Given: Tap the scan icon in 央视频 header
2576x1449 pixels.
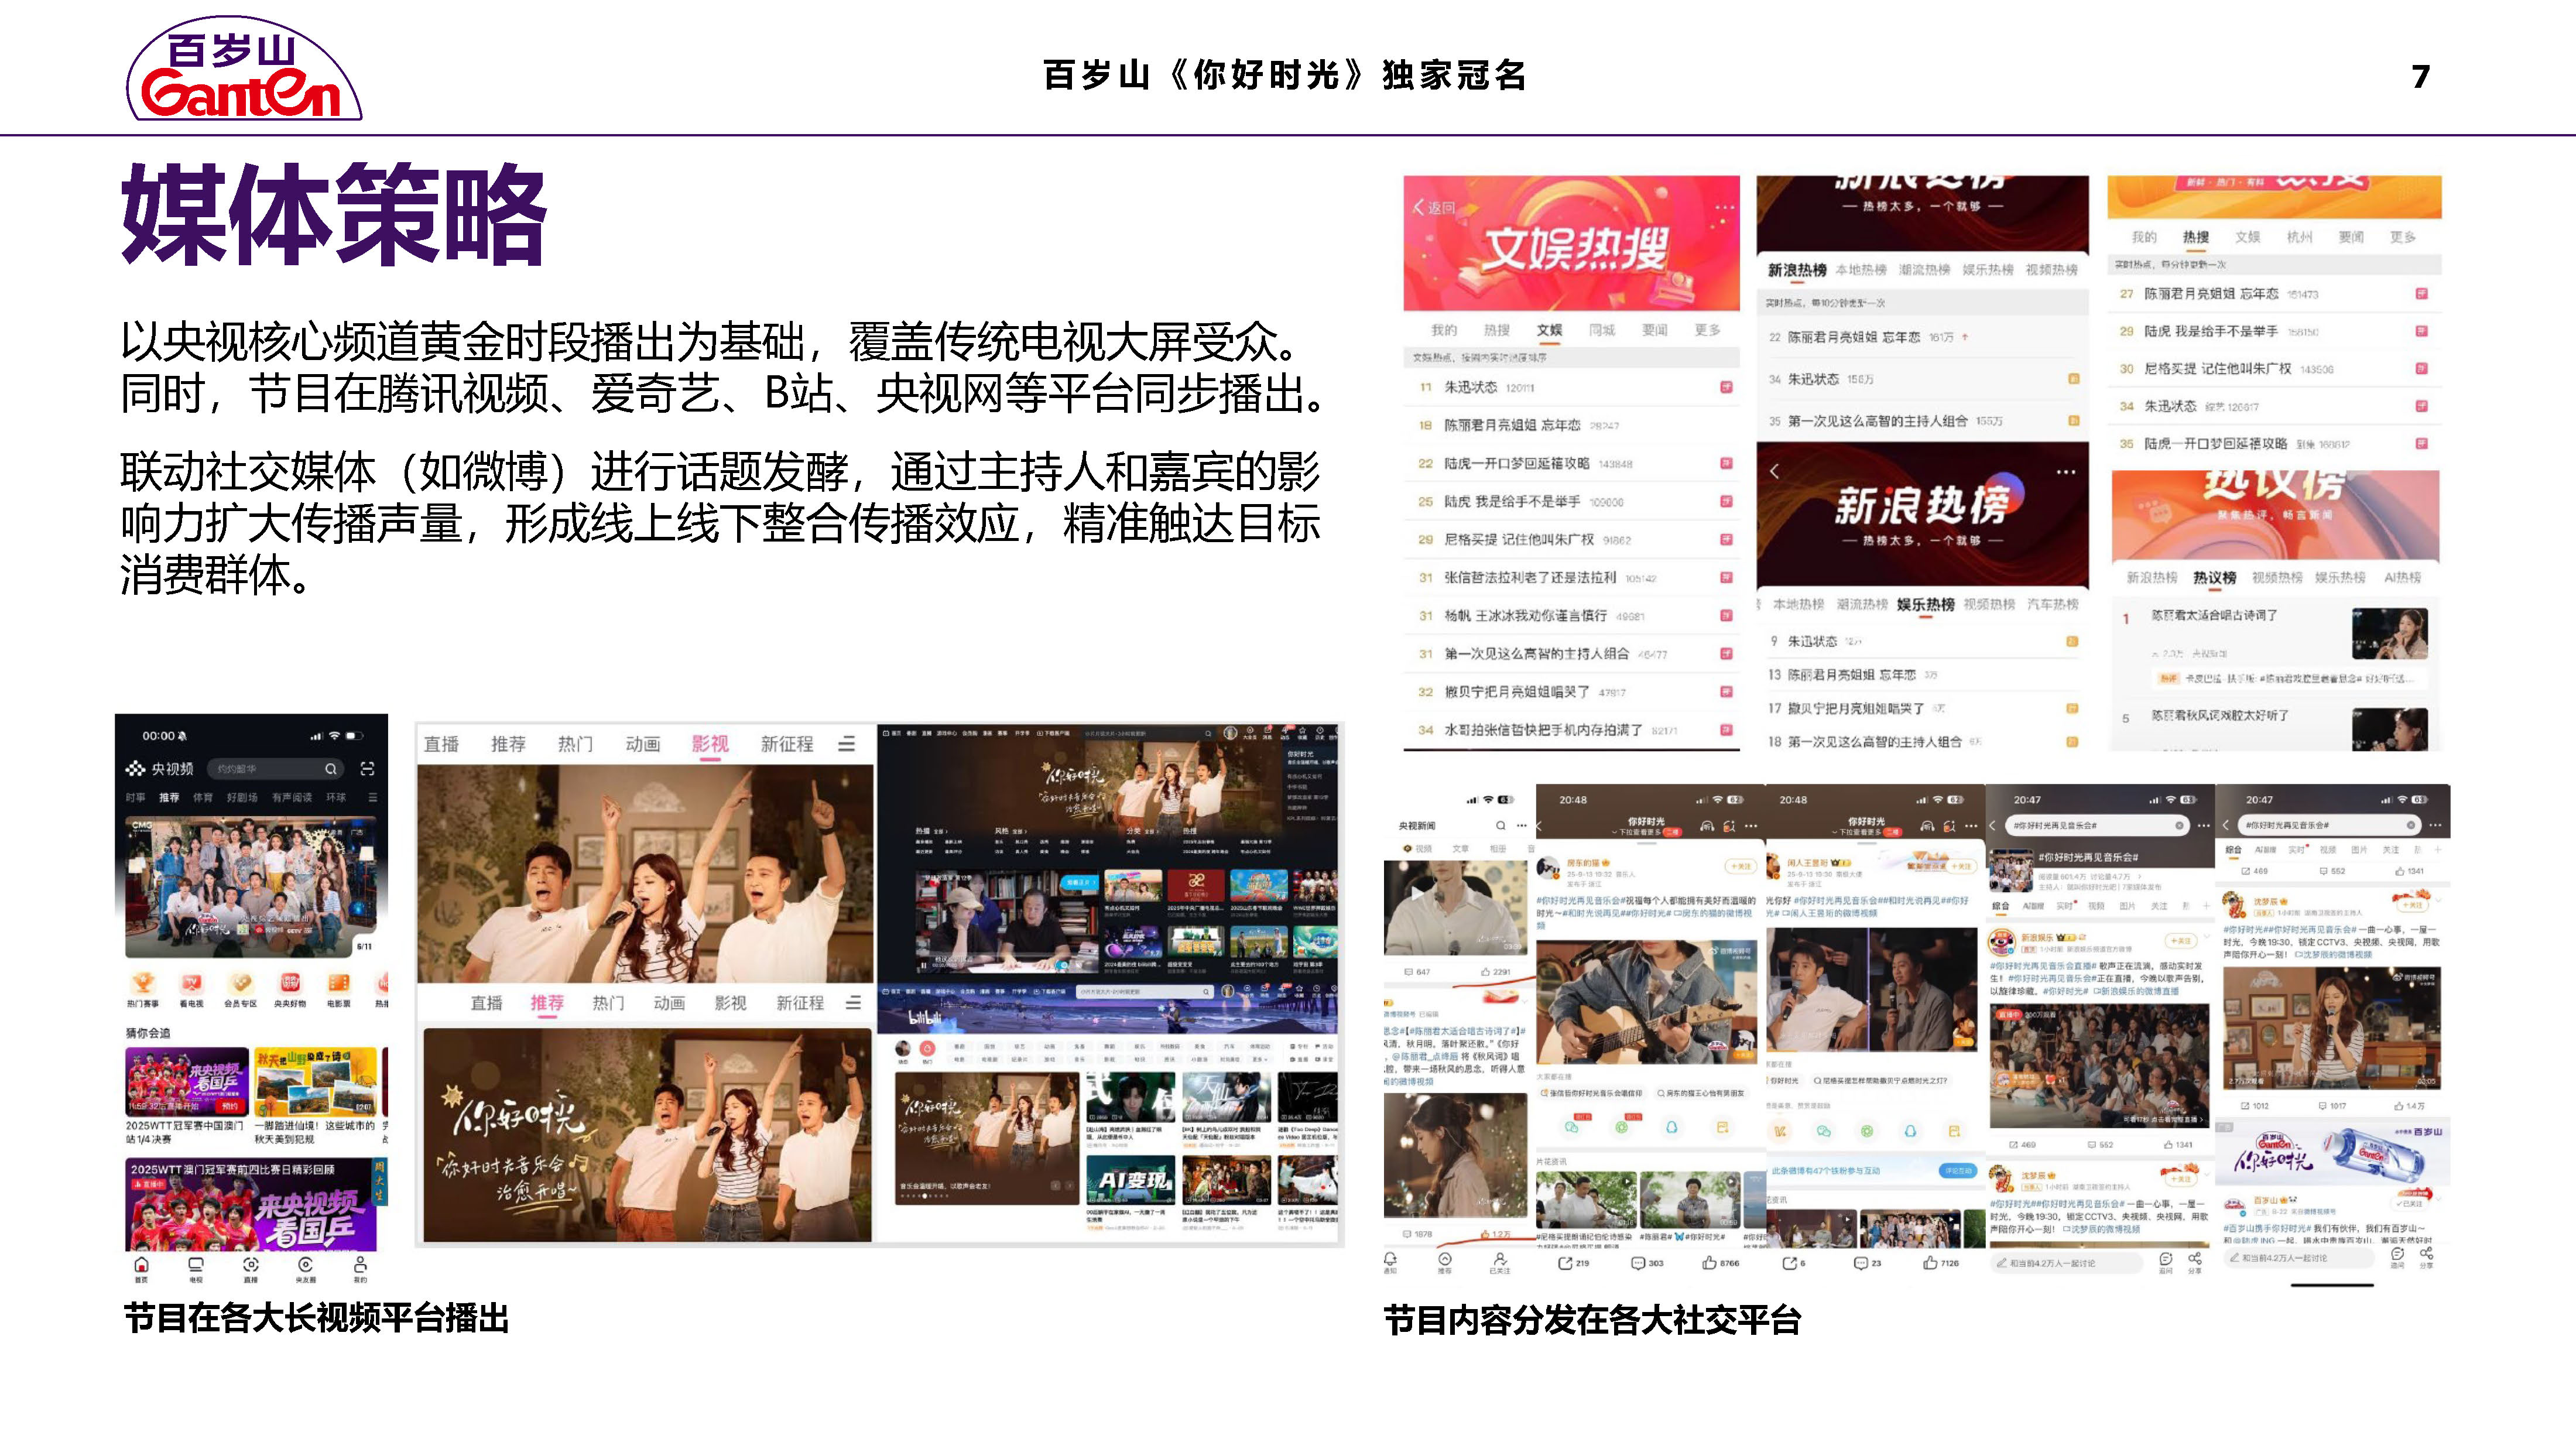Looking at the screenshot, I should coord(367,768).
